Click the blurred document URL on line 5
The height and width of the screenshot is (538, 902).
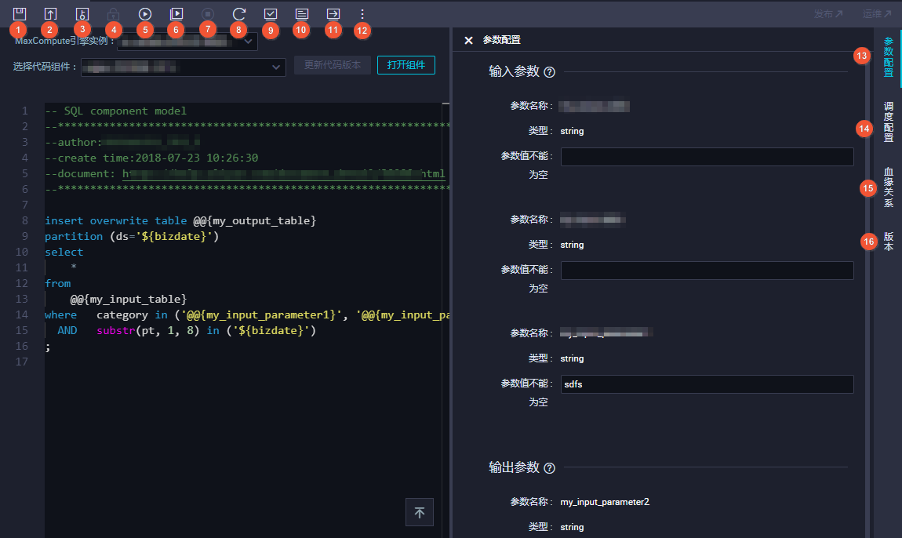[x=284, y=174]
